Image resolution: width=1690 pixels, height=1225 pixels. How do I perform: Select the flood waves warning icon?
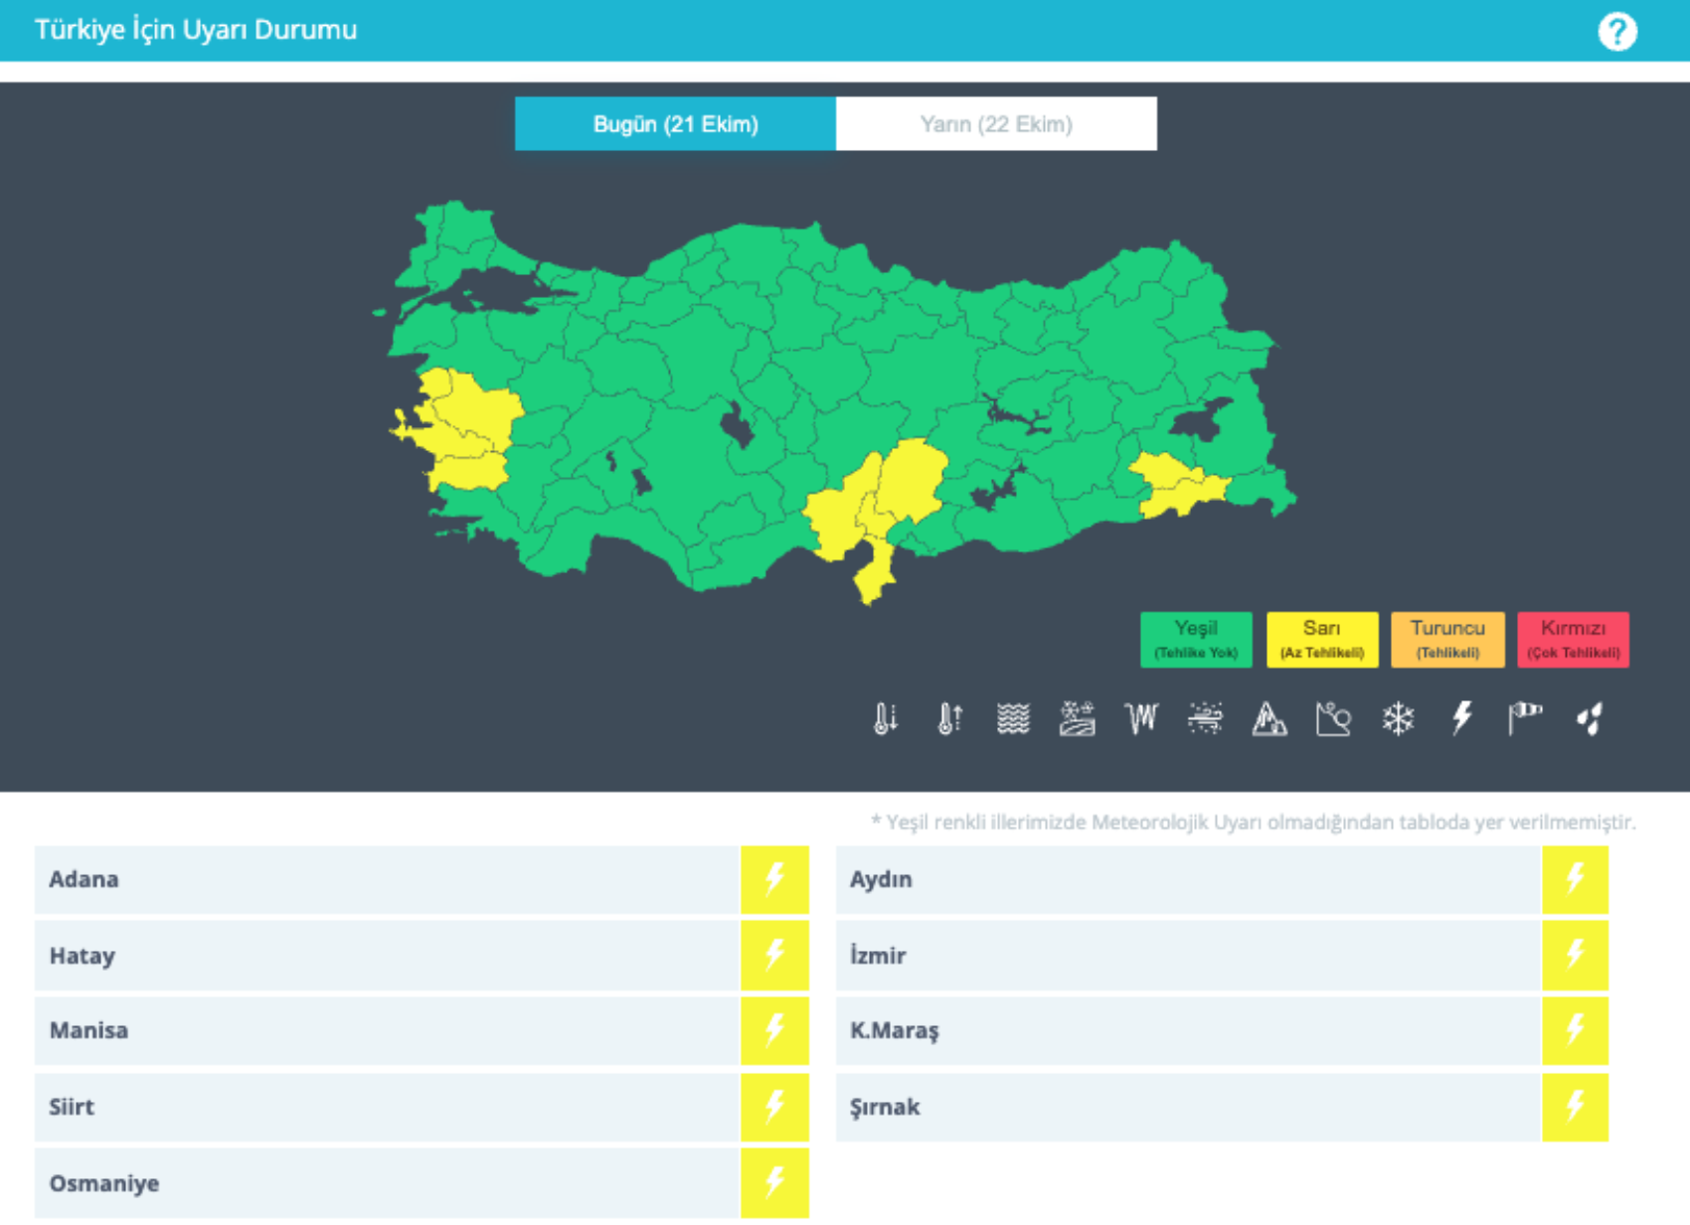(1013, 717)
